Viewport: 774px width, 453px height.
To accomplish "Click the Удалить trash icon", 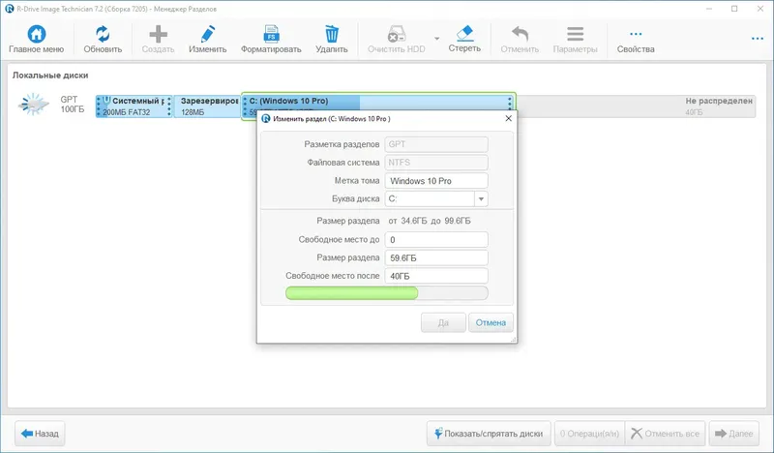I will point(332,34).
